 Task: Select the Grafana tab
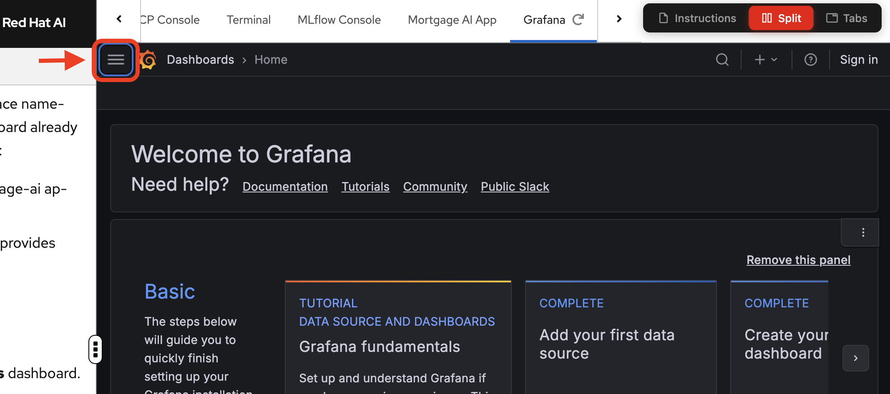(x=544, y=20)
